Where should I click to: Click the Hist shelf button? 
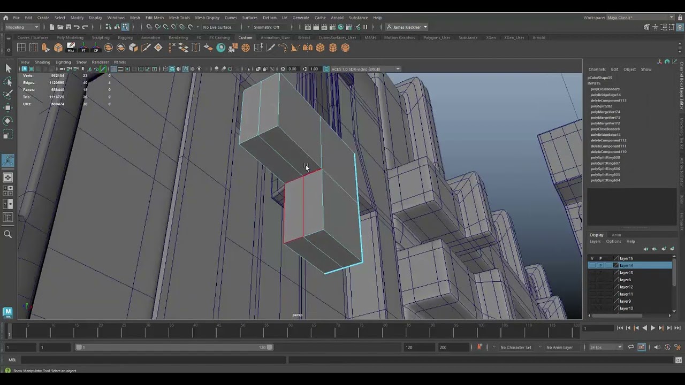pyautogui.click(x=71, y=48)
